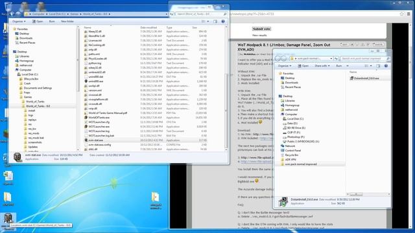Screen dimensions: 415x233
Task: Open BD-RE Drive (E:) in xvm pack navigation
Action: [x=296, y=128]
